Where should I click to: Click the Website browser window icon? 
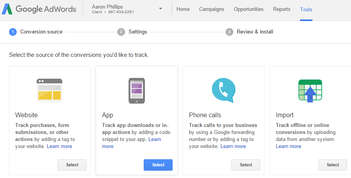point(49,90)
